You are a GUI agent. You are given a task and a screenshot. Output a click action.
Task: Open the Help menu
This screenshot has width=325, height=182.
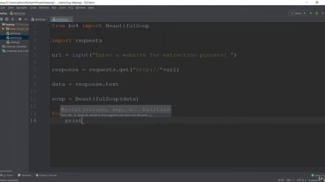point(91,8)
